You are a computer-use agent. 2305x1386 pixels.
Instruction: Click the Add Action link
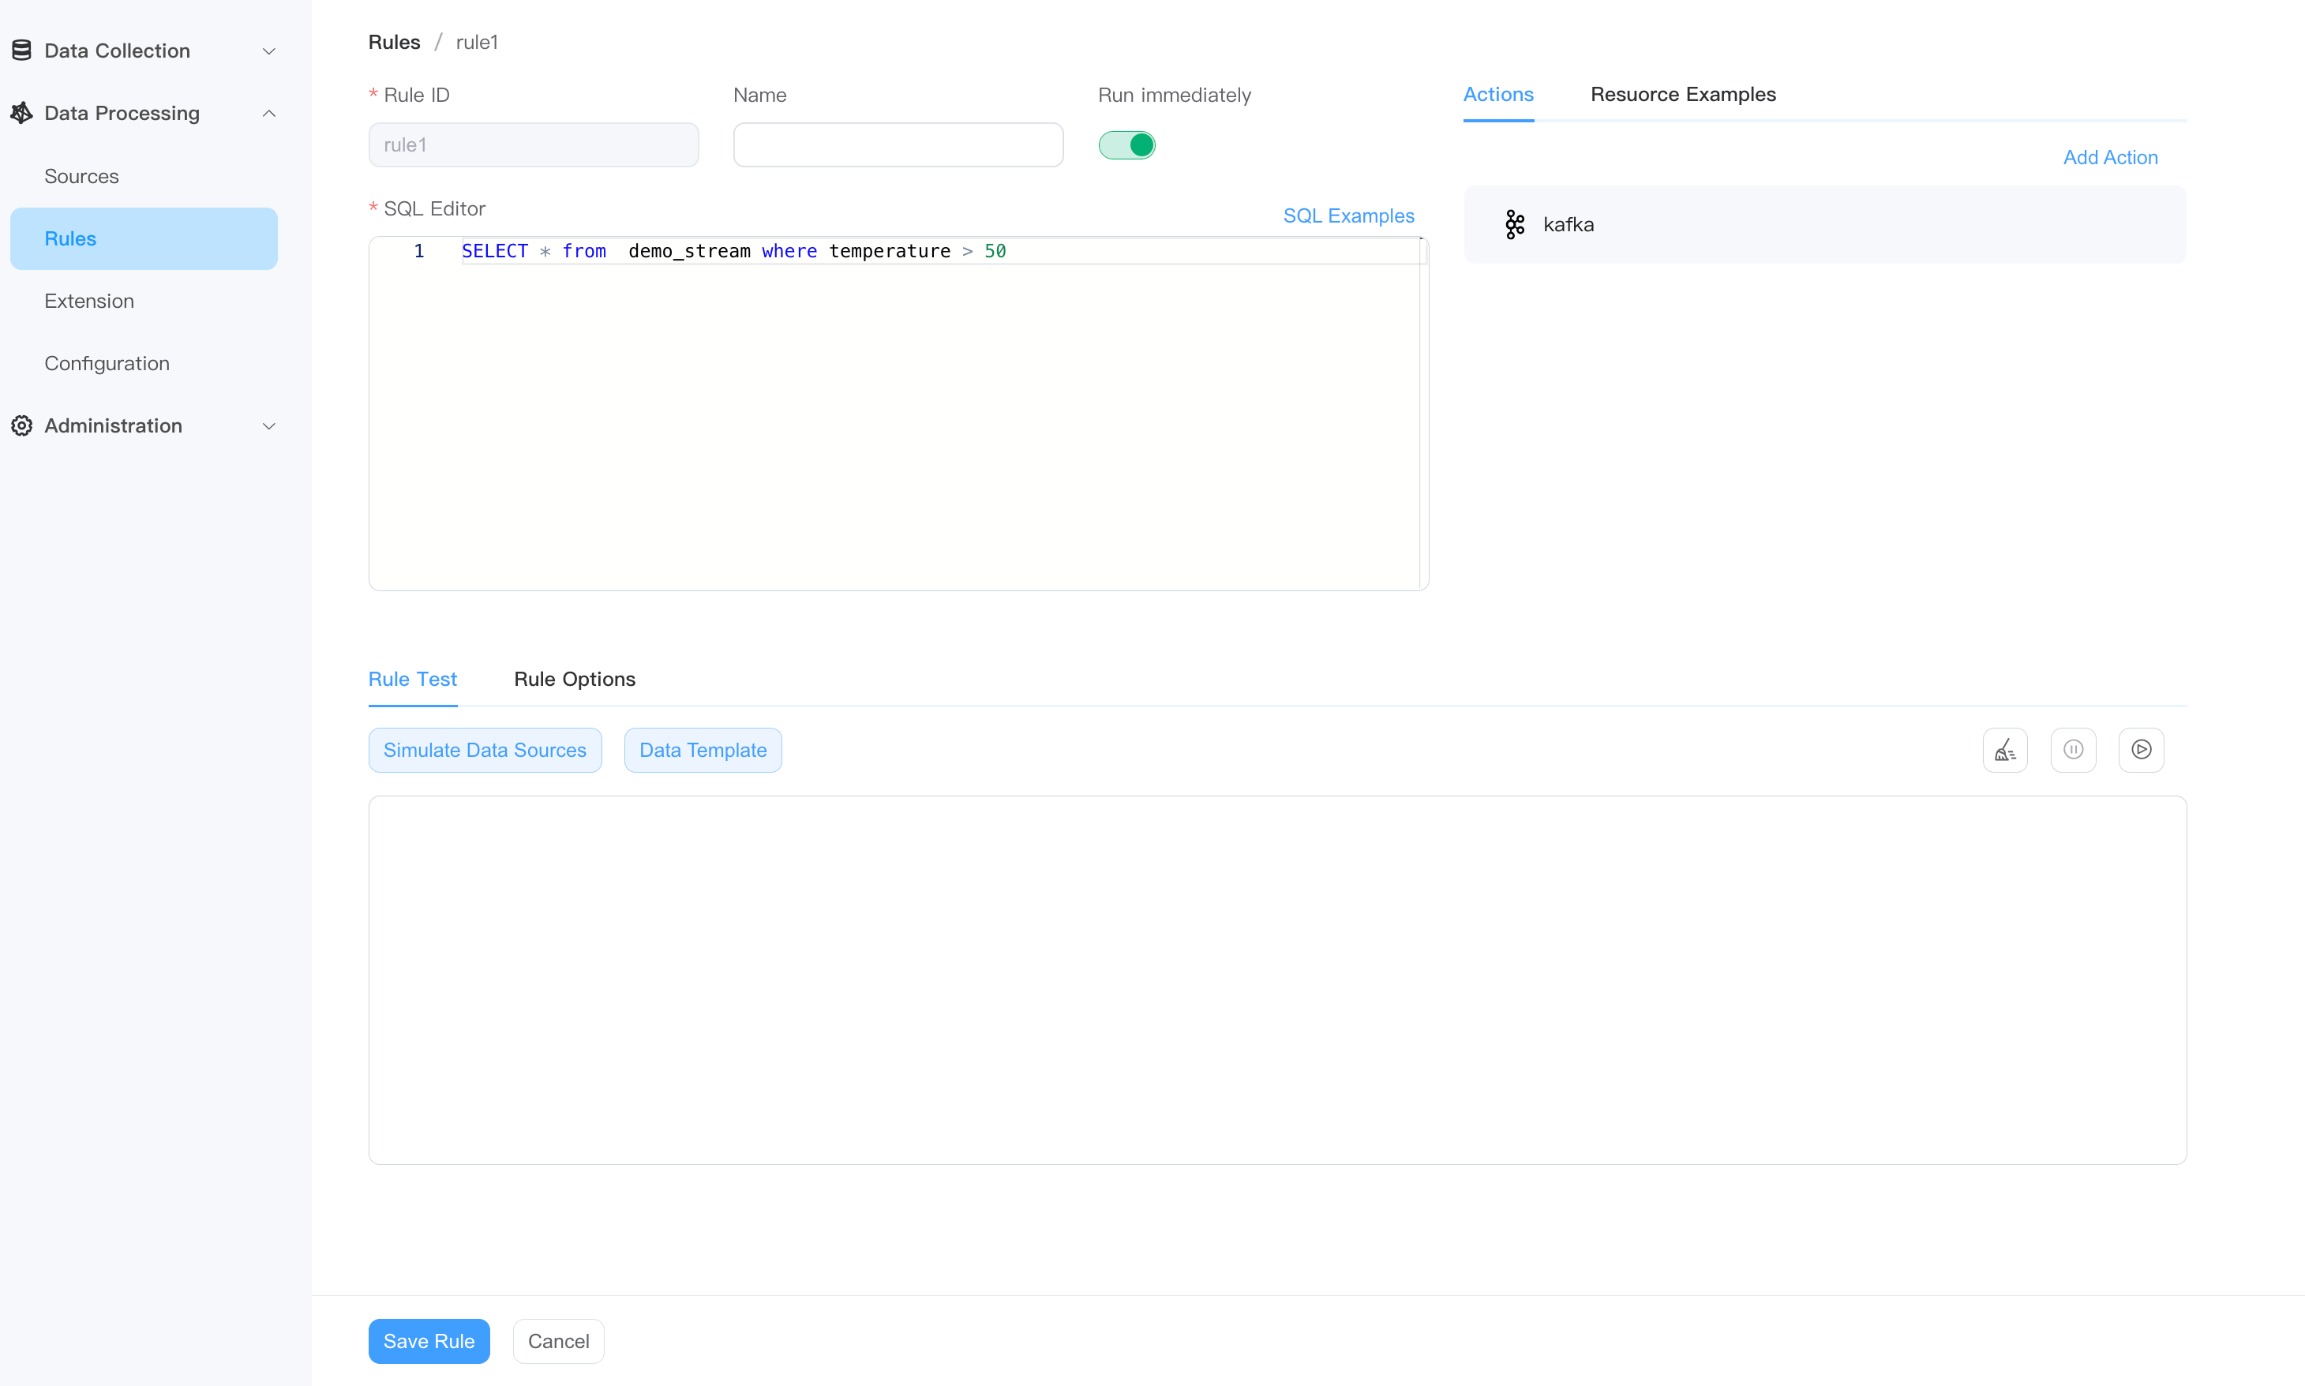2110,157
